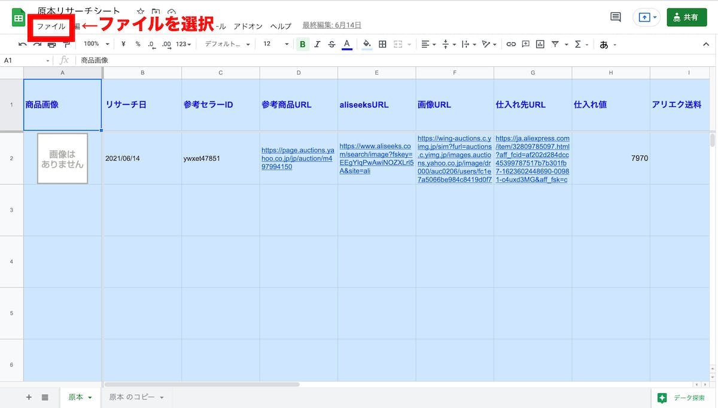Image resolution: width=718 pixels, height=408 pixels.
Task: Decrease decimal places
Action: [151, 44]
